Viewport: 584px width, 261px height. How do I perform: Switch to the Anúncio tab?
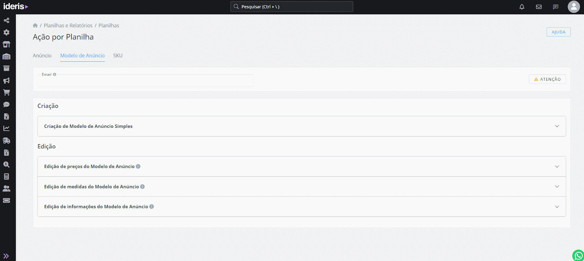[x=42, y=55]
